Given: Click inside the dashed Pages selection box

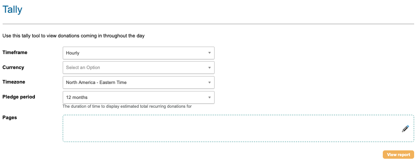Looking at the screenshot, I should click(238, 128).
